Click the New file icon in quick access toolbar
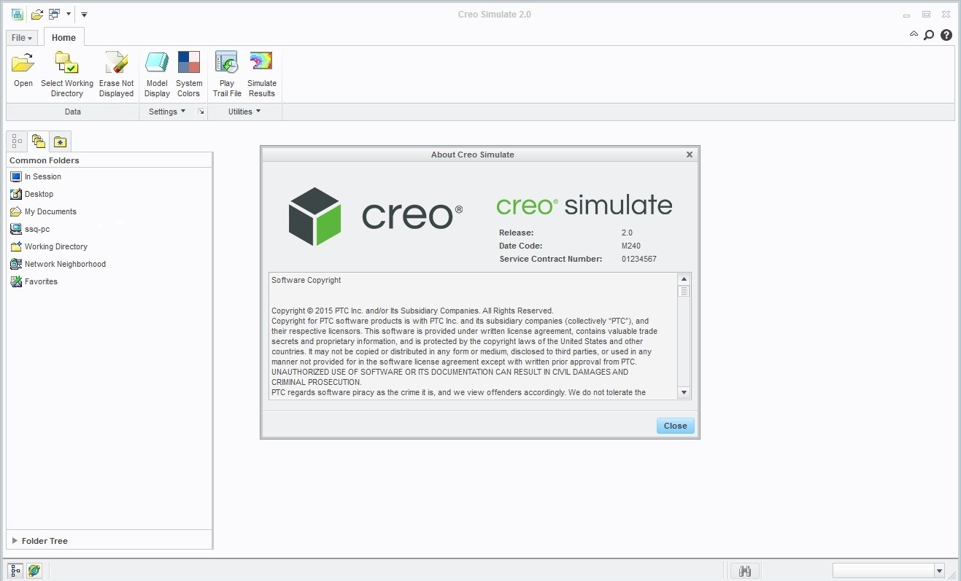The height and width of the screenshot is (581, 961). tap(17, 14)
